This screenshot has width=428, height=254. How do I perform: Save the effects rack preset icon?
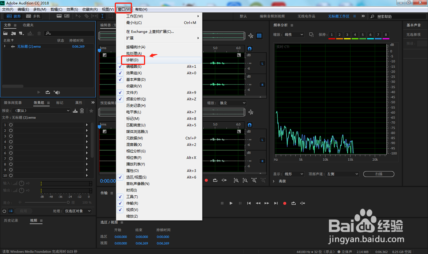75,111
